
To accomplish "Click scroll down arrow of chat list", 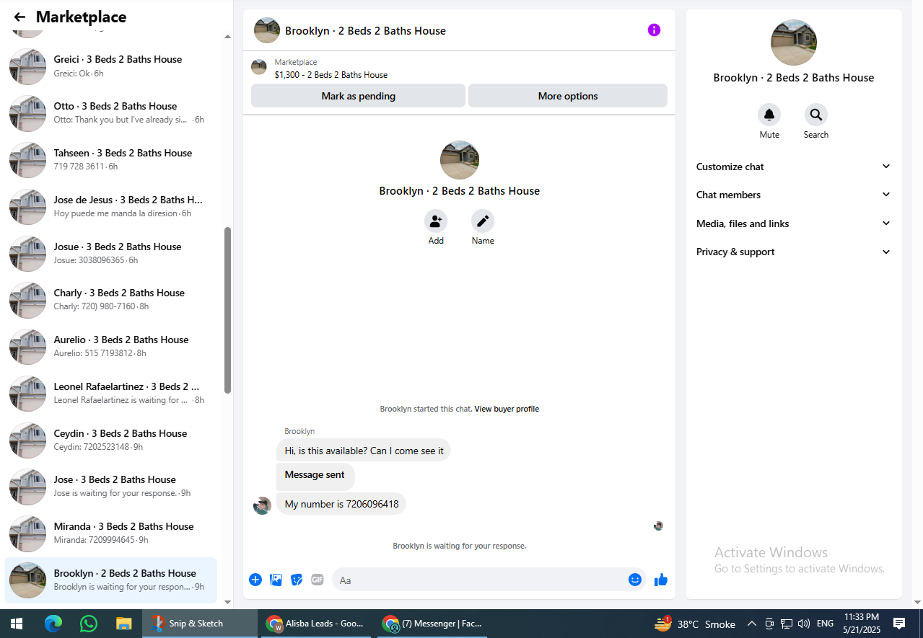I will (228, 601).
